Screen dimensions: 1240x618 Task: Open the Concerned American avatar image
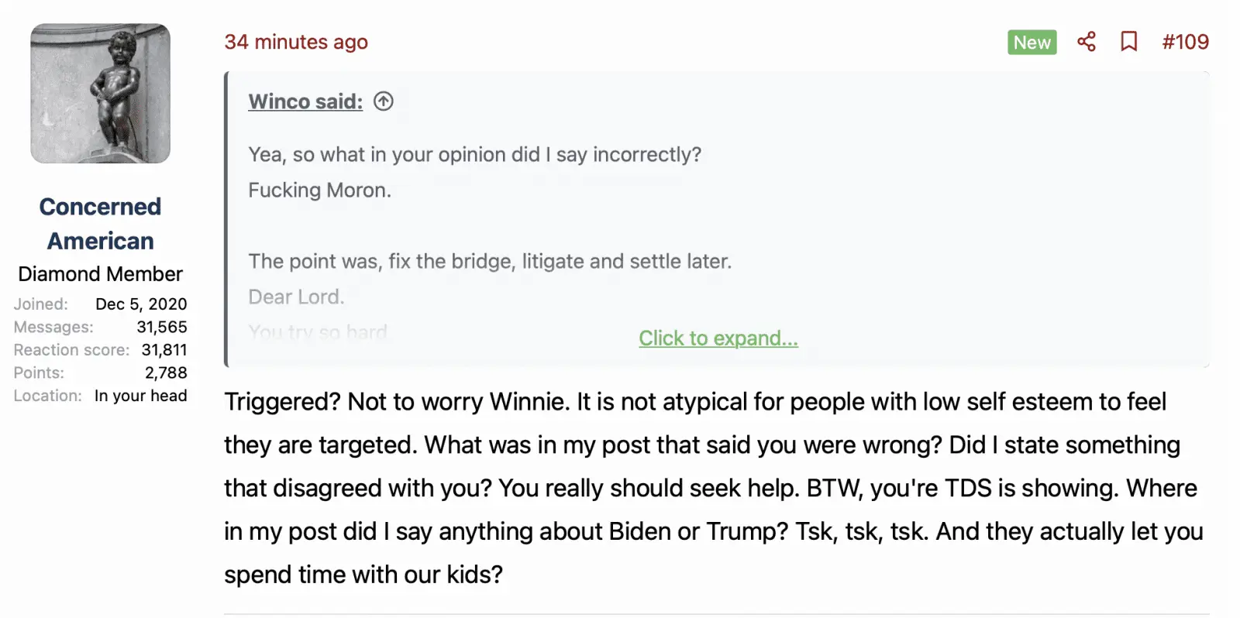(x=101, y=94)
